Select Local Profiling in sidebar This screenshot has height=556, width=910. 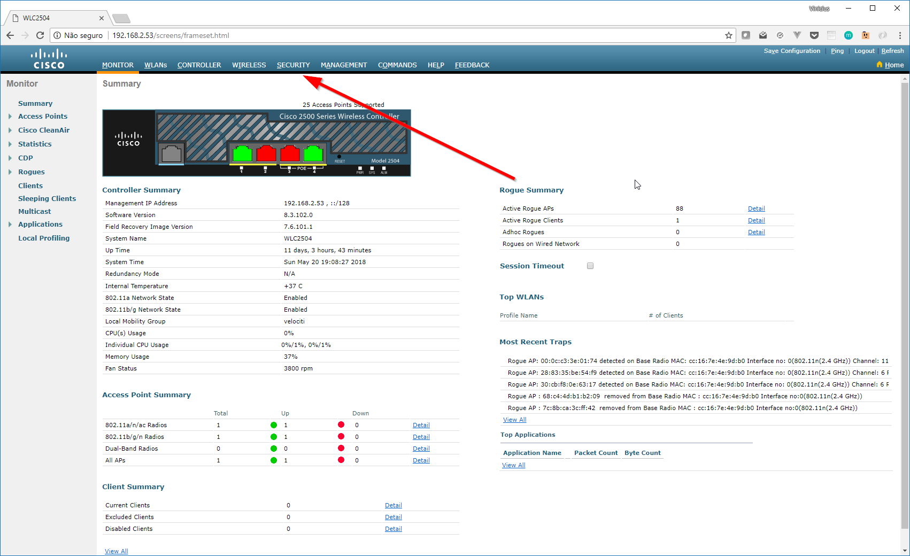44,238
